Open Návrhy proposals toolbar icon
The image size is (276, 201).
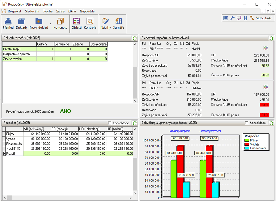click(106, 23)
